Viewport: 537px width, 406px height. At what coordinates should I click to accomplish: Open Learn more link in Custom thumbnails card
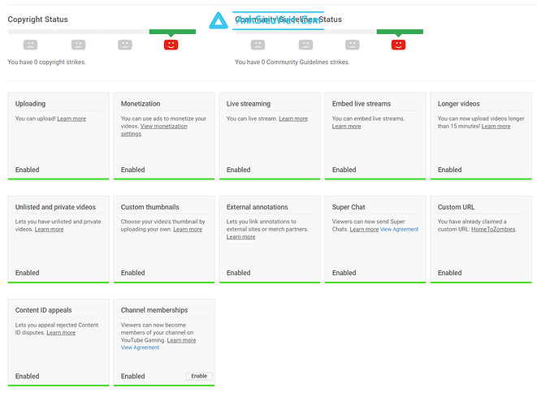[188, 229]
